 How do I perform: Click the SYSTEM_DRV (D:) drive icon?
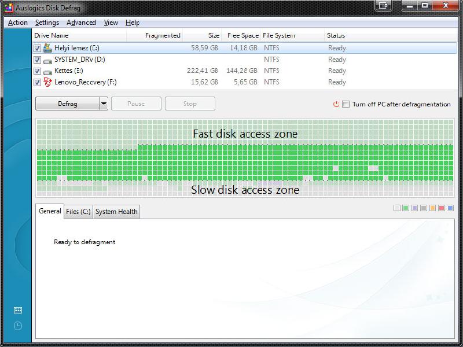pos(47,61)
